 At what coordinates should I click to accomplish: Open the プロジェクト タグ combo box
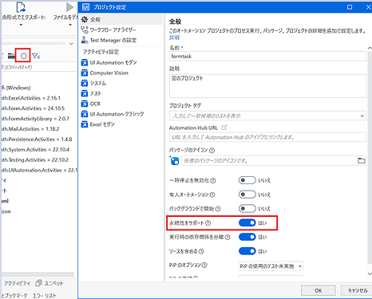(x=267, y=116)
